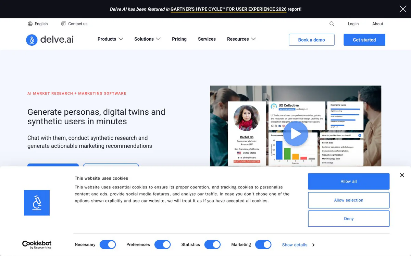Click the Allow all cookies button
Viewport: 411px width, 256px height.
(349, 182)
